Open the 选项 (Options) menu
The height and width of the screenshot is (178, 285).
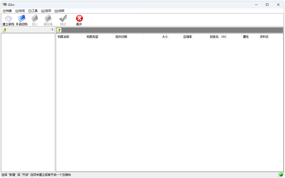[x=46, y=11]
